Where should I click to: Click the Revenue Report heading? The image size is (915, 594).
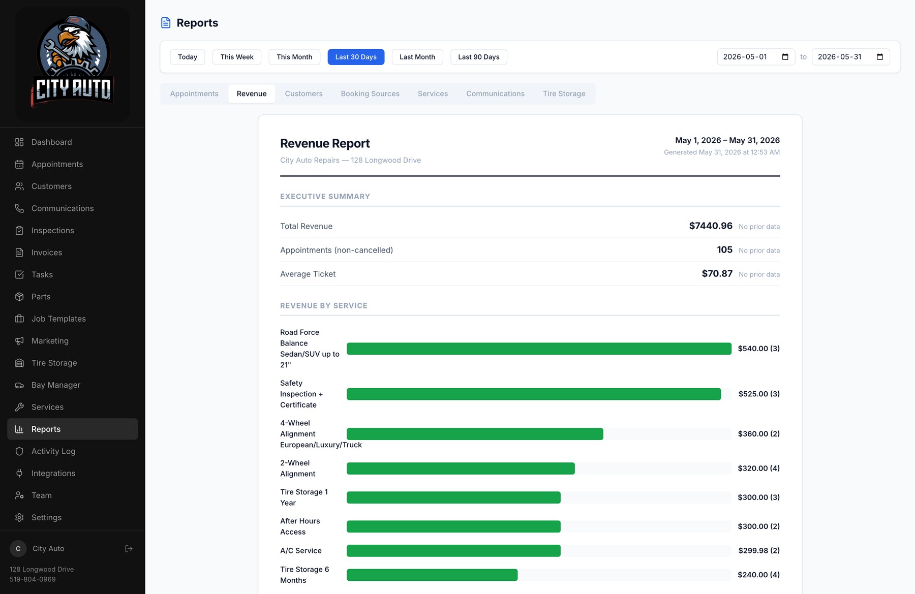tap(325, 143)
